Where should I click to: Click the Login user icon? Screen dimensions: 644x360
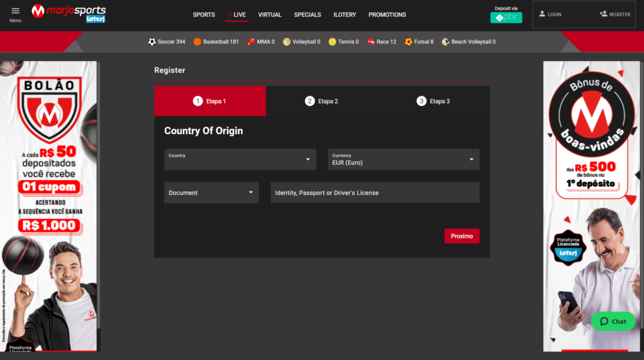point(542,14)
